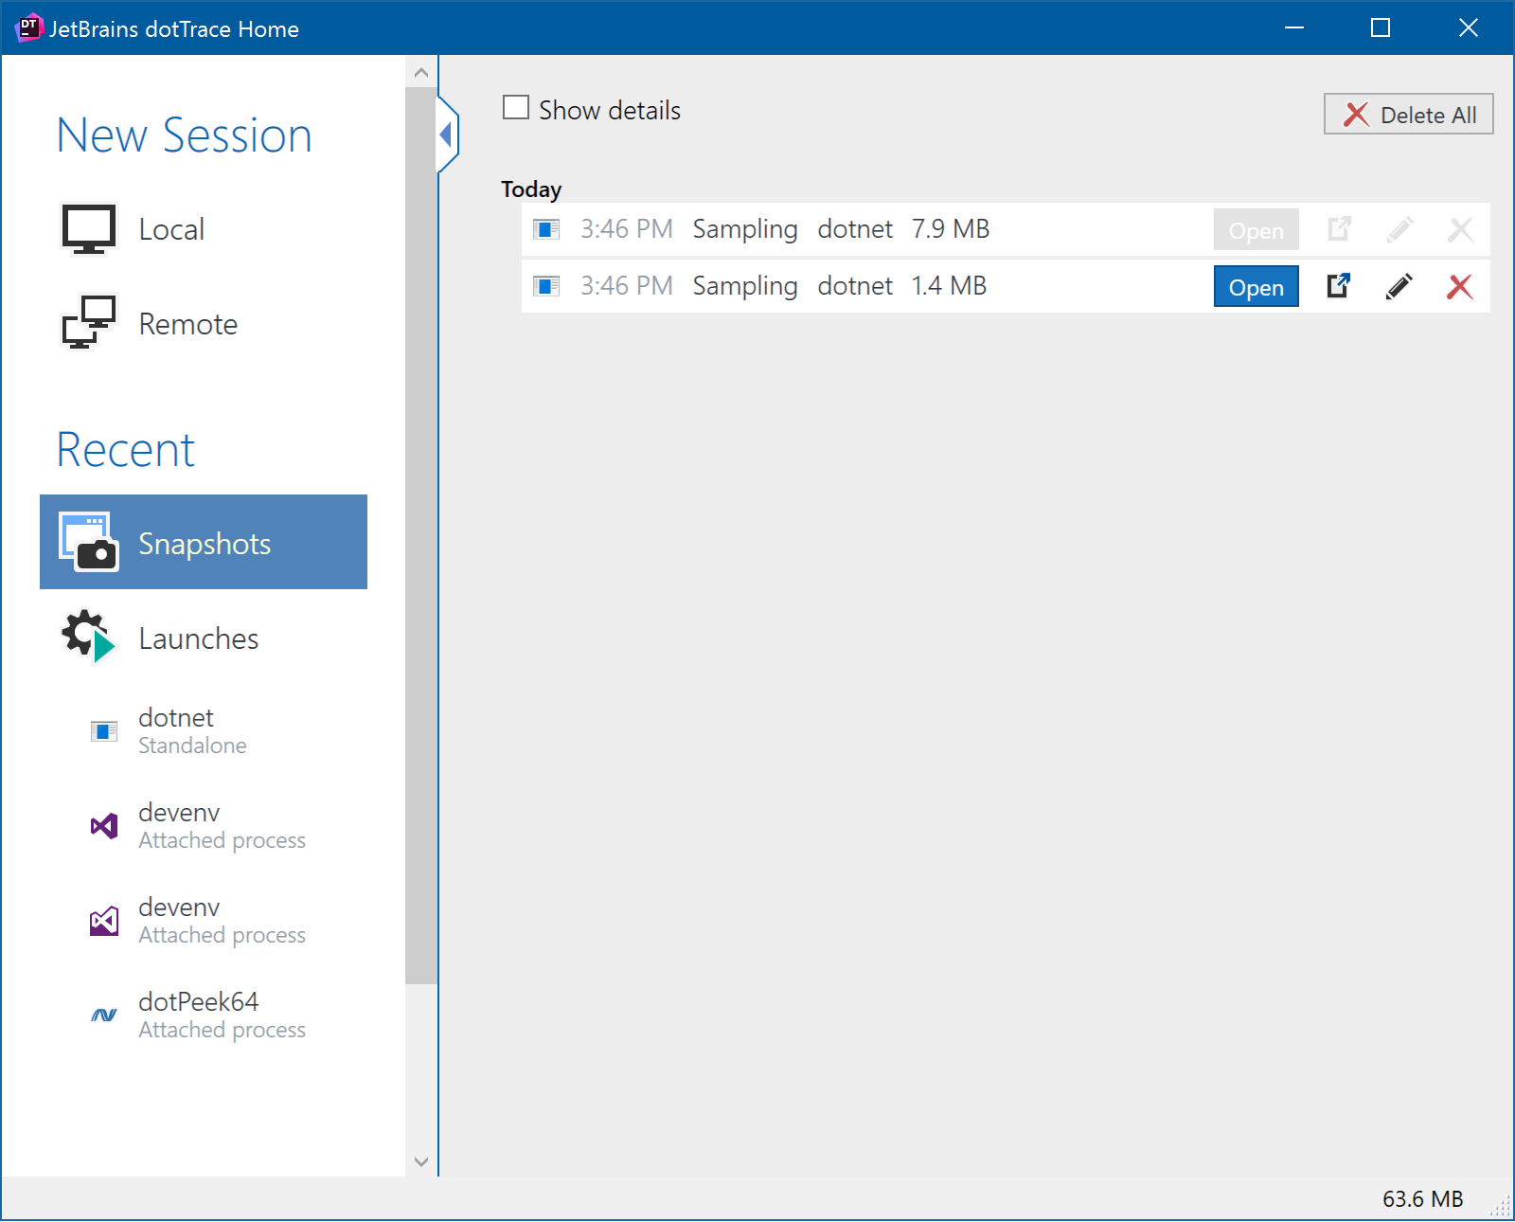The image size is (1515, 1222).
Task: Click delete X for 7.9 MB snapshot
Action: click(x=1460, y=229)
